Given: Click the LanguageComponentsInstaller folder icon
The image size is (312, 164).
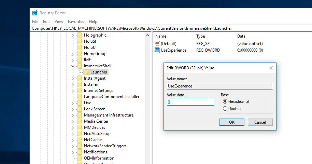Looking at the screenshot, I should coord(80,97).
